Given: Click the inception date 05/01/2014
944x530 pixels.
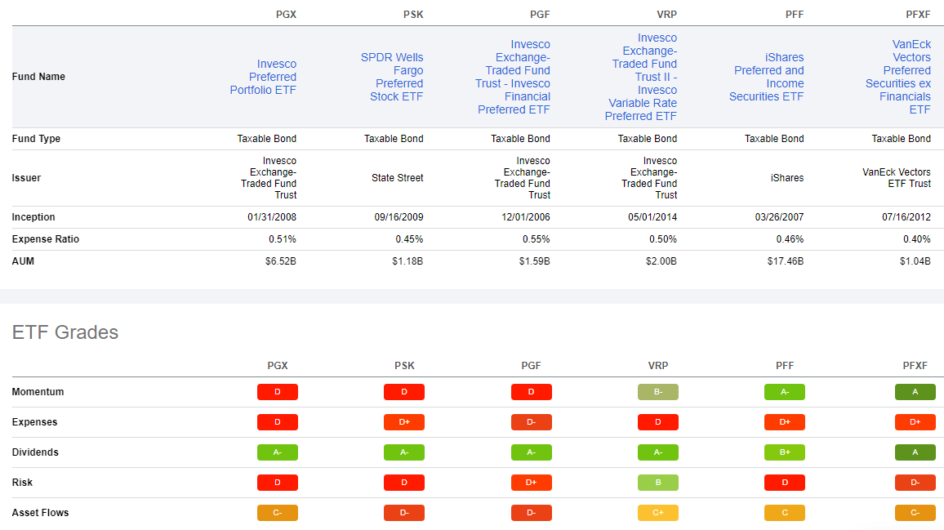Looking at the screenshot, I should tap(652, 217).
